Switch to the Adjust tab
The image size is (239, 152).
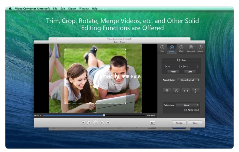click(172, 49)
